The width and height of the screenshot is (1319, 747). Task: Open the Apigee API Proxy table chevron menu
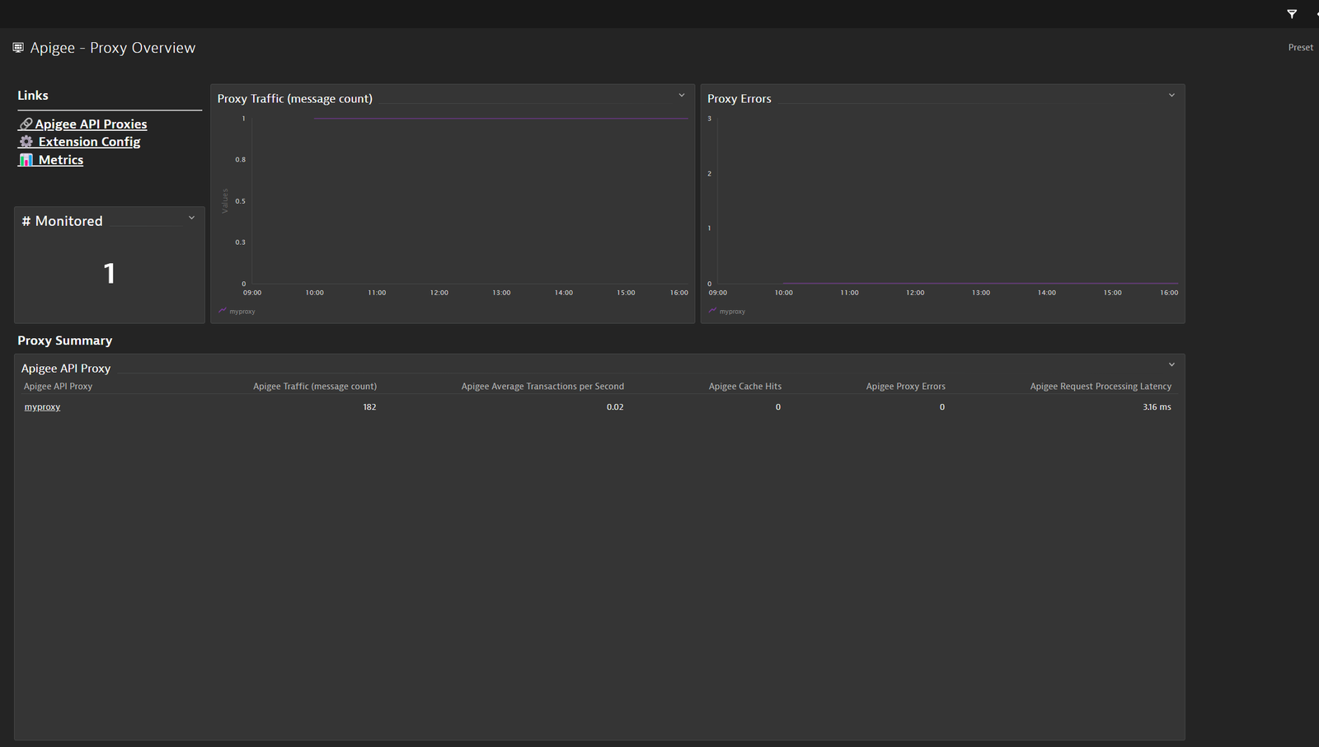pos(1171,365)
